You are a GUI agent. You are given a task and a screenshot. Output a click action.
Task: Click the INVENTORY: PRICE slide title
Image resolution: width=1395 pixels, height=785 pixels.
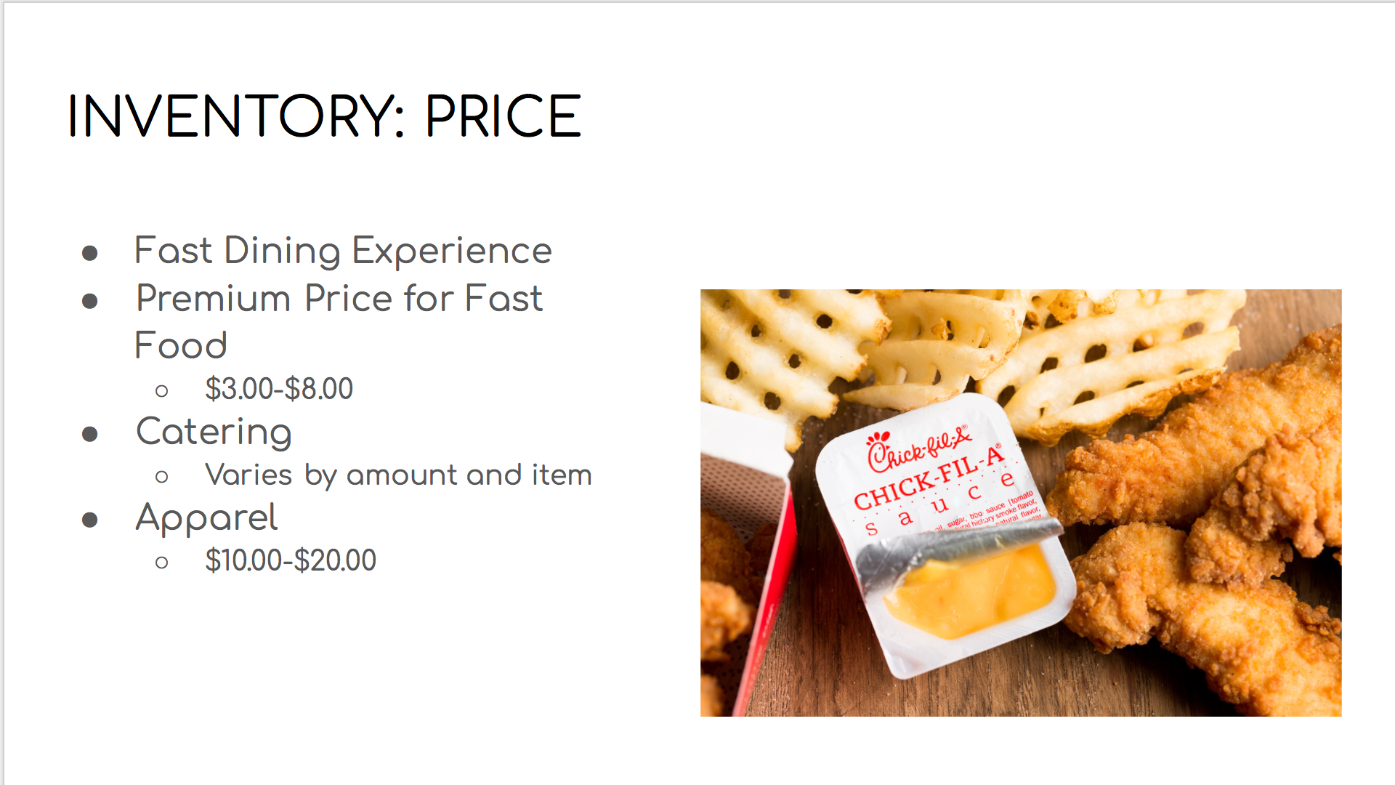(324, 116)
